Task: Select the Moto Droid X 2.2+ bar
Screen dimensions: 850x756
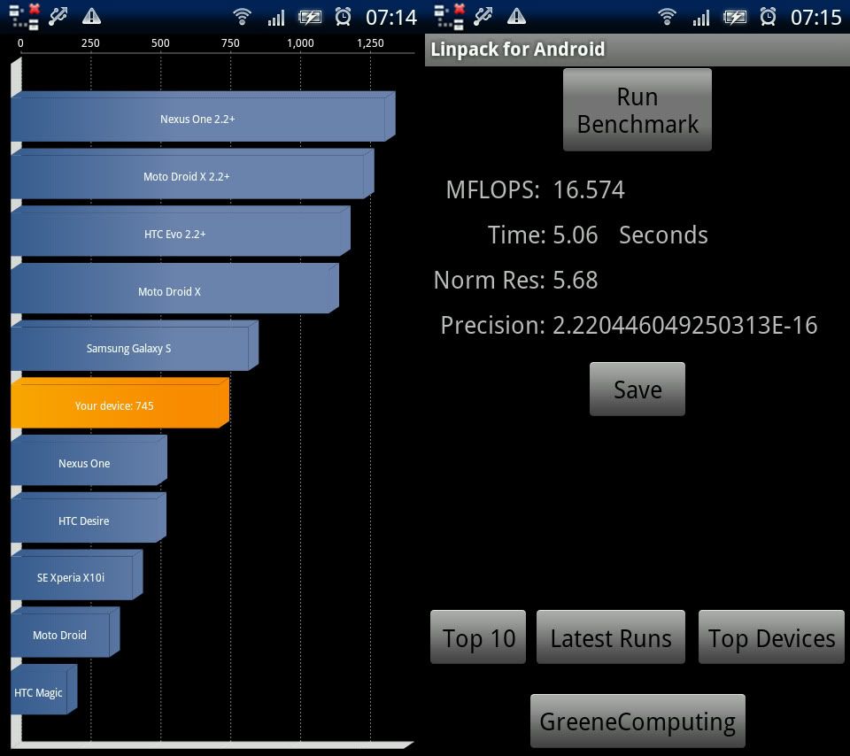Action: pos(192,174)
